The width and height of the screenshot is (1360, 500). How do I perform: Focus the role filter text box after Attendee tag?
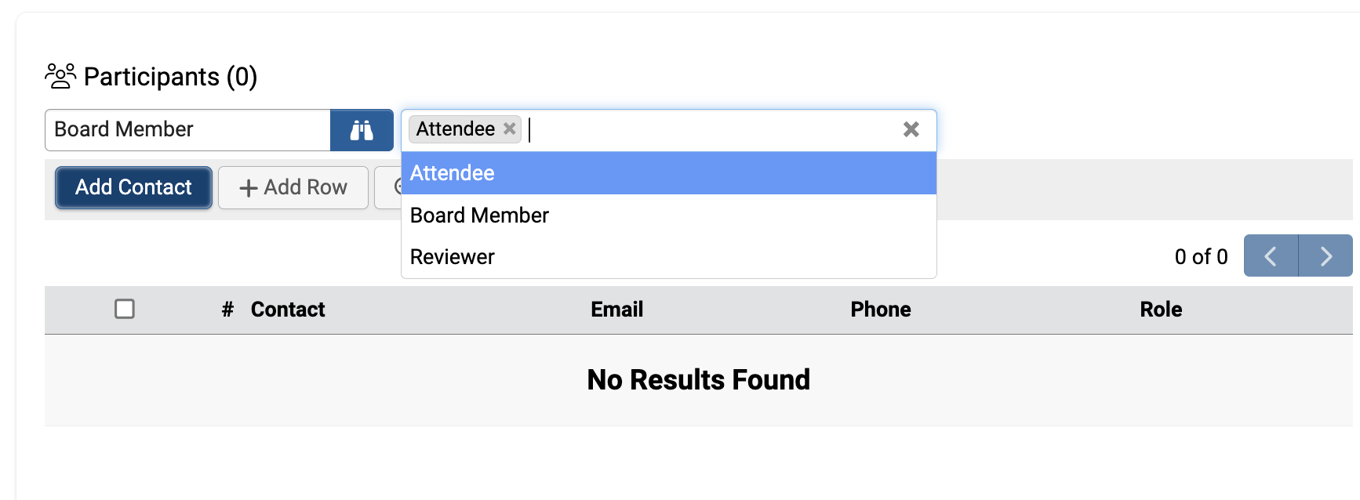coord(706,130)
